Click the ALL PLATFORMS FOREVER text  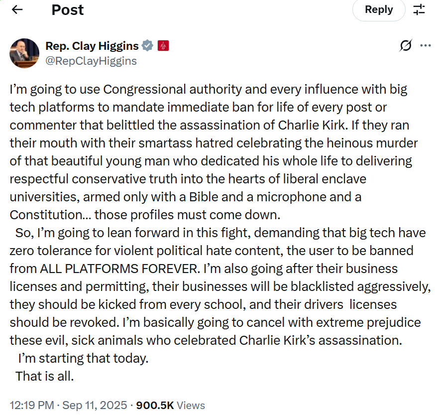pos(120,269)
